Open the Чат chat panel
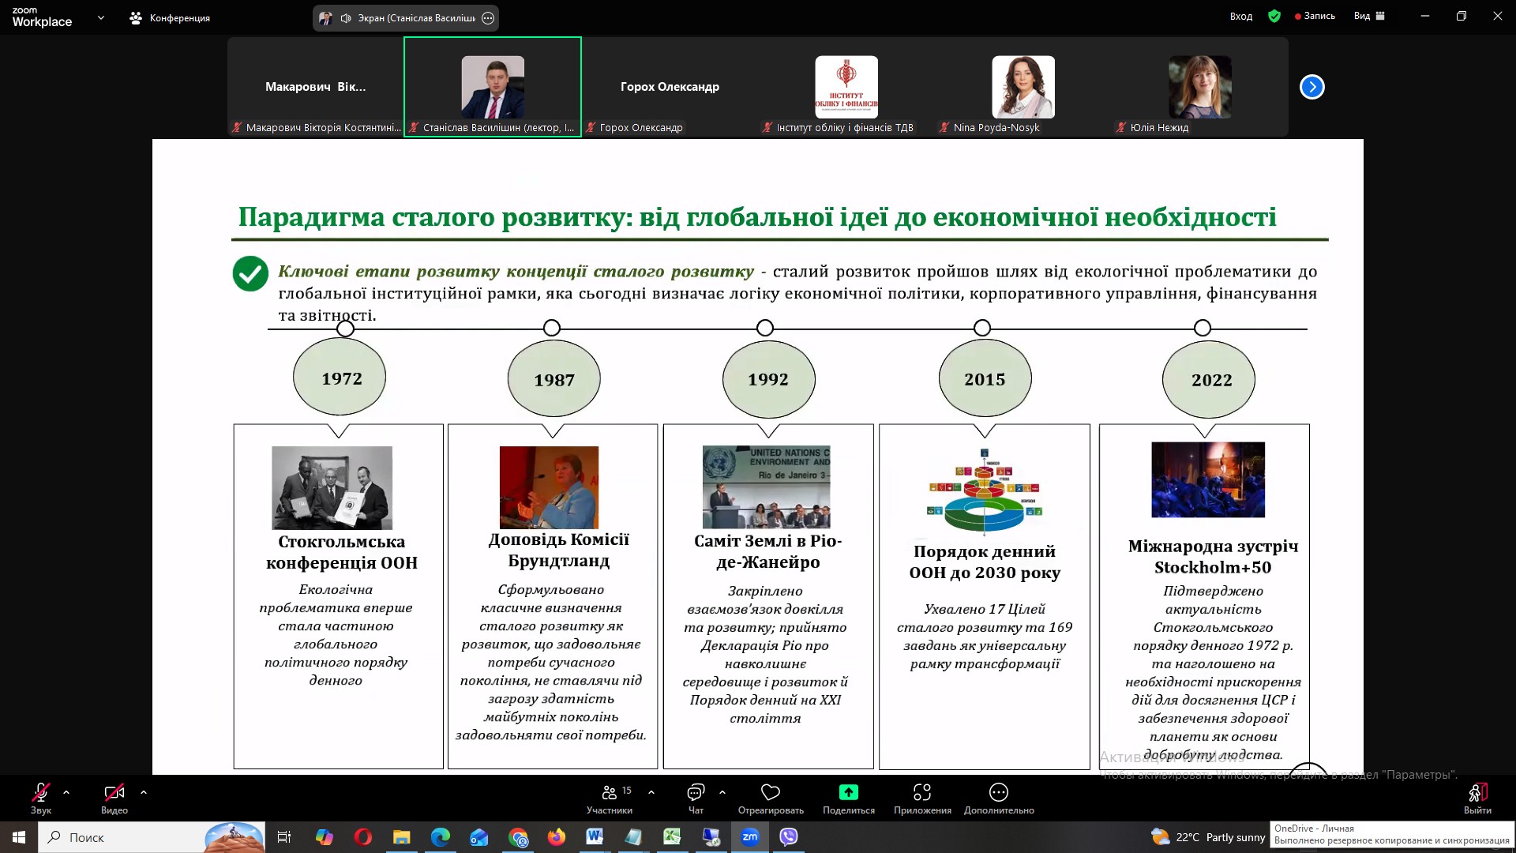This screenshot has width=1516, height=853. [x=696, y=798]
